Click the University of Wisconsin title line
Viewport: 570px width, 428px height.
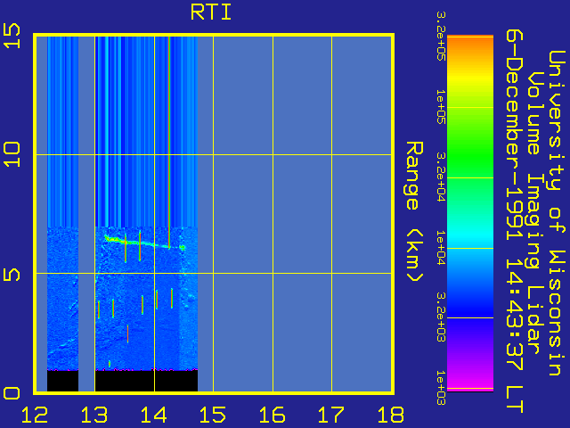[556, 213]
